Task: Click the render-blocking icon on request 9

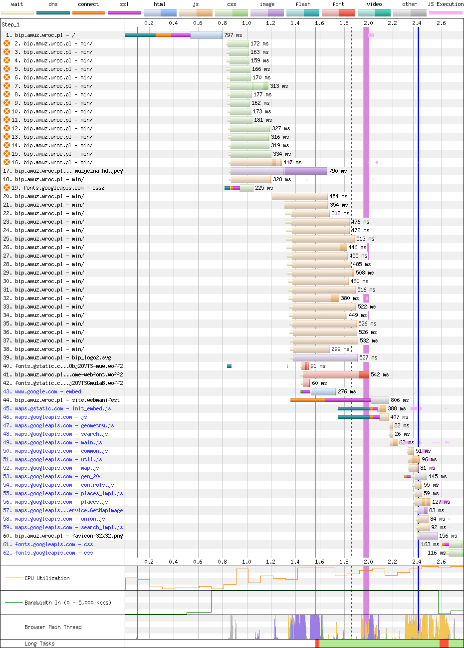Action: pos(7,103)
